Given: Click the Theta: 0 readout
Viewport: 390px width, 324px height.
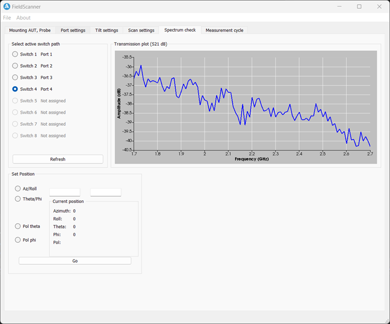Looking at the screenshot, I should click(x=64, y=226).
